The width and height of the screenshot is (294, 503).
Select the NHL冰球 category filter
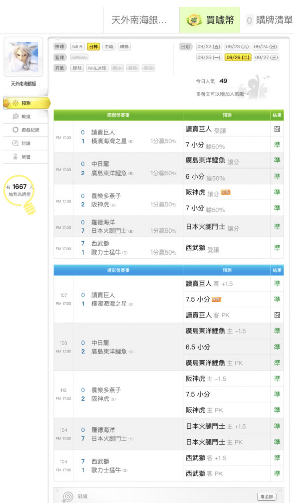(x=97, y=68)
